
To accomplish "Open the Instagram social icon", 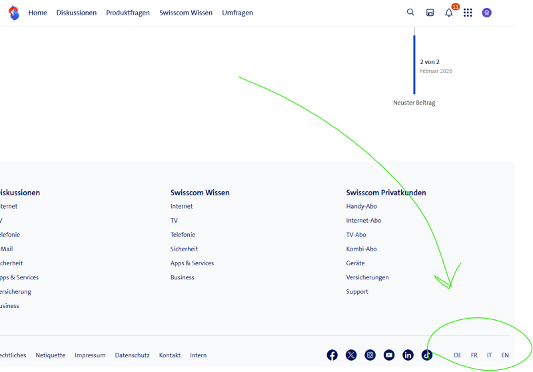I will point(370,355).
